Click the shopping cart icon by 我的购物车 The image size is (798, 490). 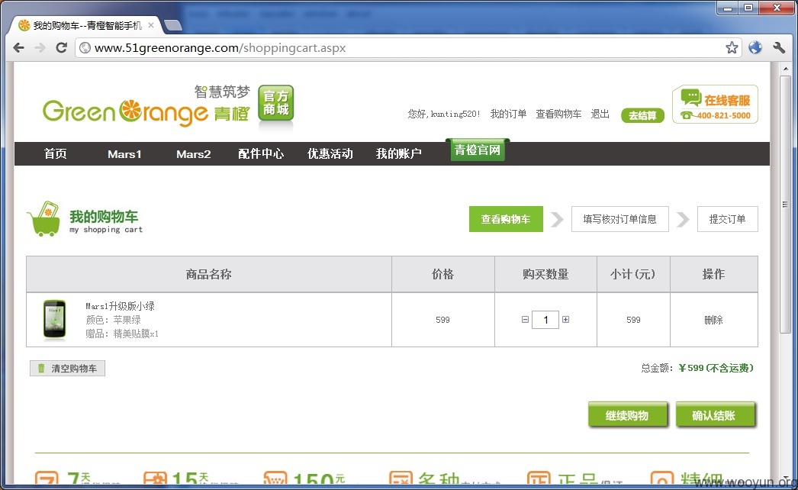[43, 218]
